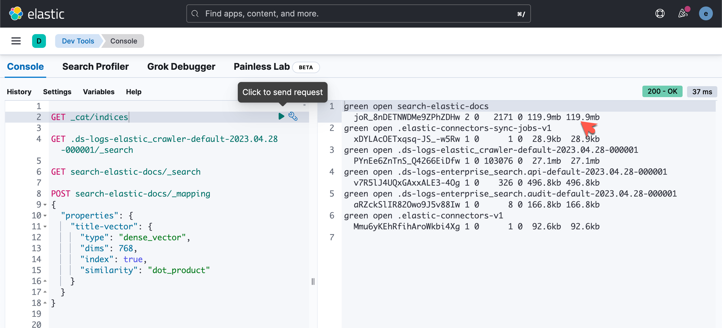Click the Dev Tools breadcrumb

tap(78, 41)
